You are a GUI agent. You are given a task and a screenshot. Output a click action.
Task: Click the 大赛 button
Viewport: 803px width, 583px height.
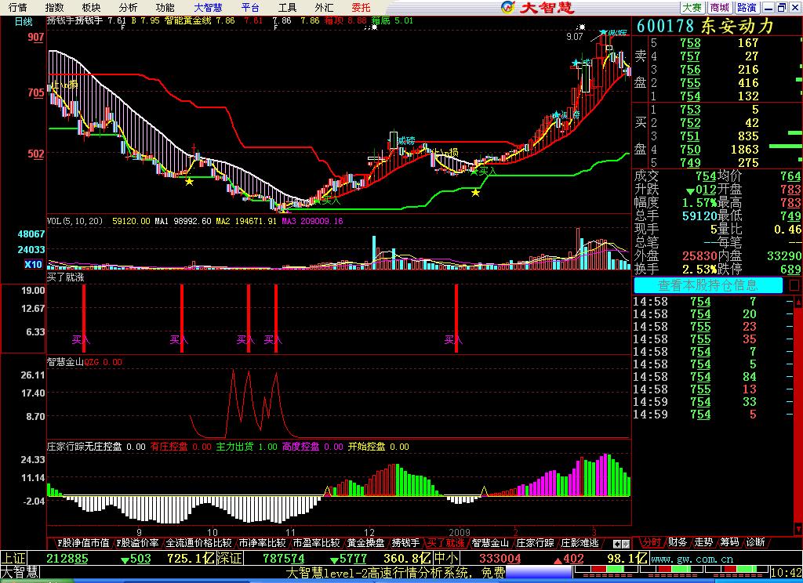(x=692, y=7)
